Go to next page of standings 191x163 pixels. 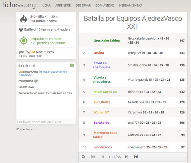click(x=126, y=157)
